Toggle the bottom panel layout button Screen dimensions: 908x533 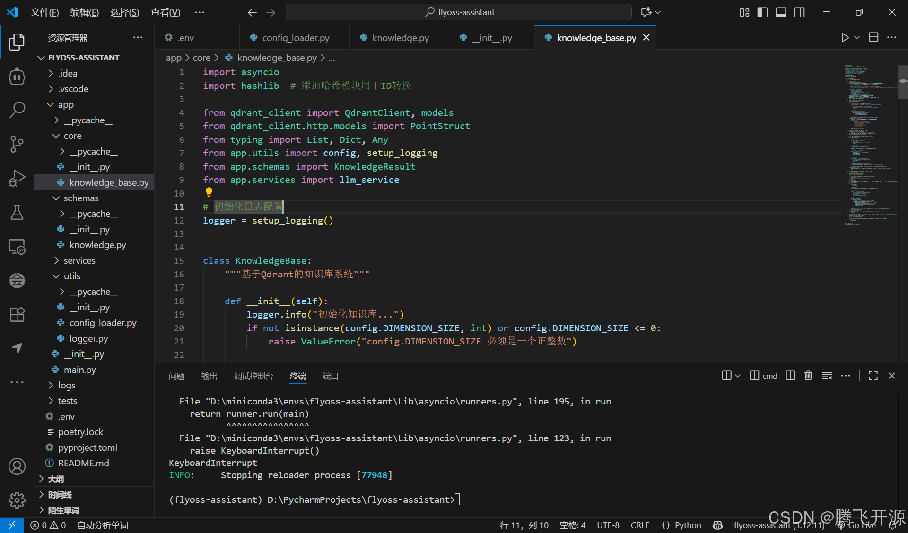click(781, 12)
